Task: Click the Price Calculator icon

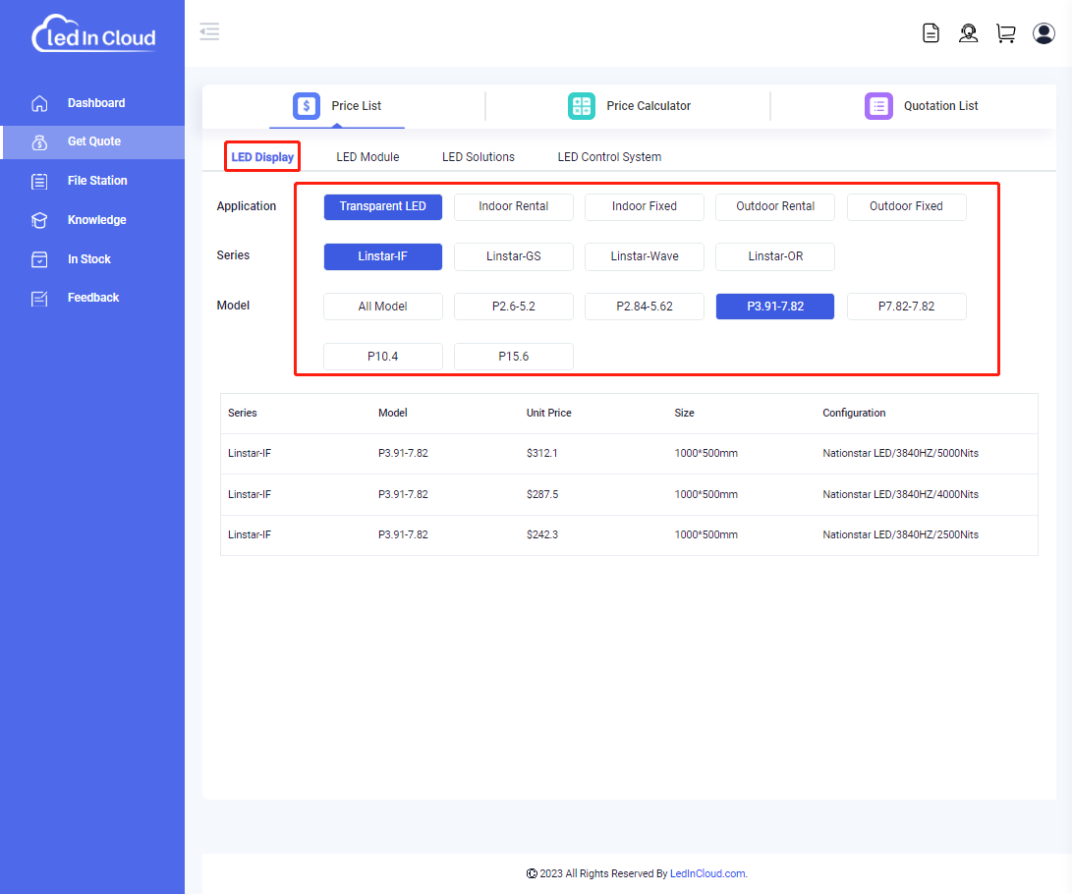Action: [582, 106]
